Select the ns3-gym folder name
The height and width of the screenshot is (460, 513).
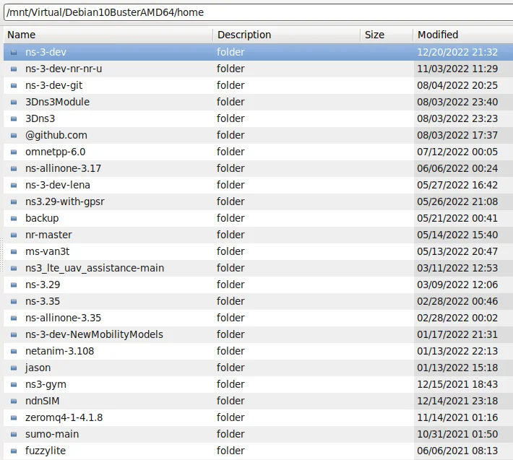coord(46,384)
